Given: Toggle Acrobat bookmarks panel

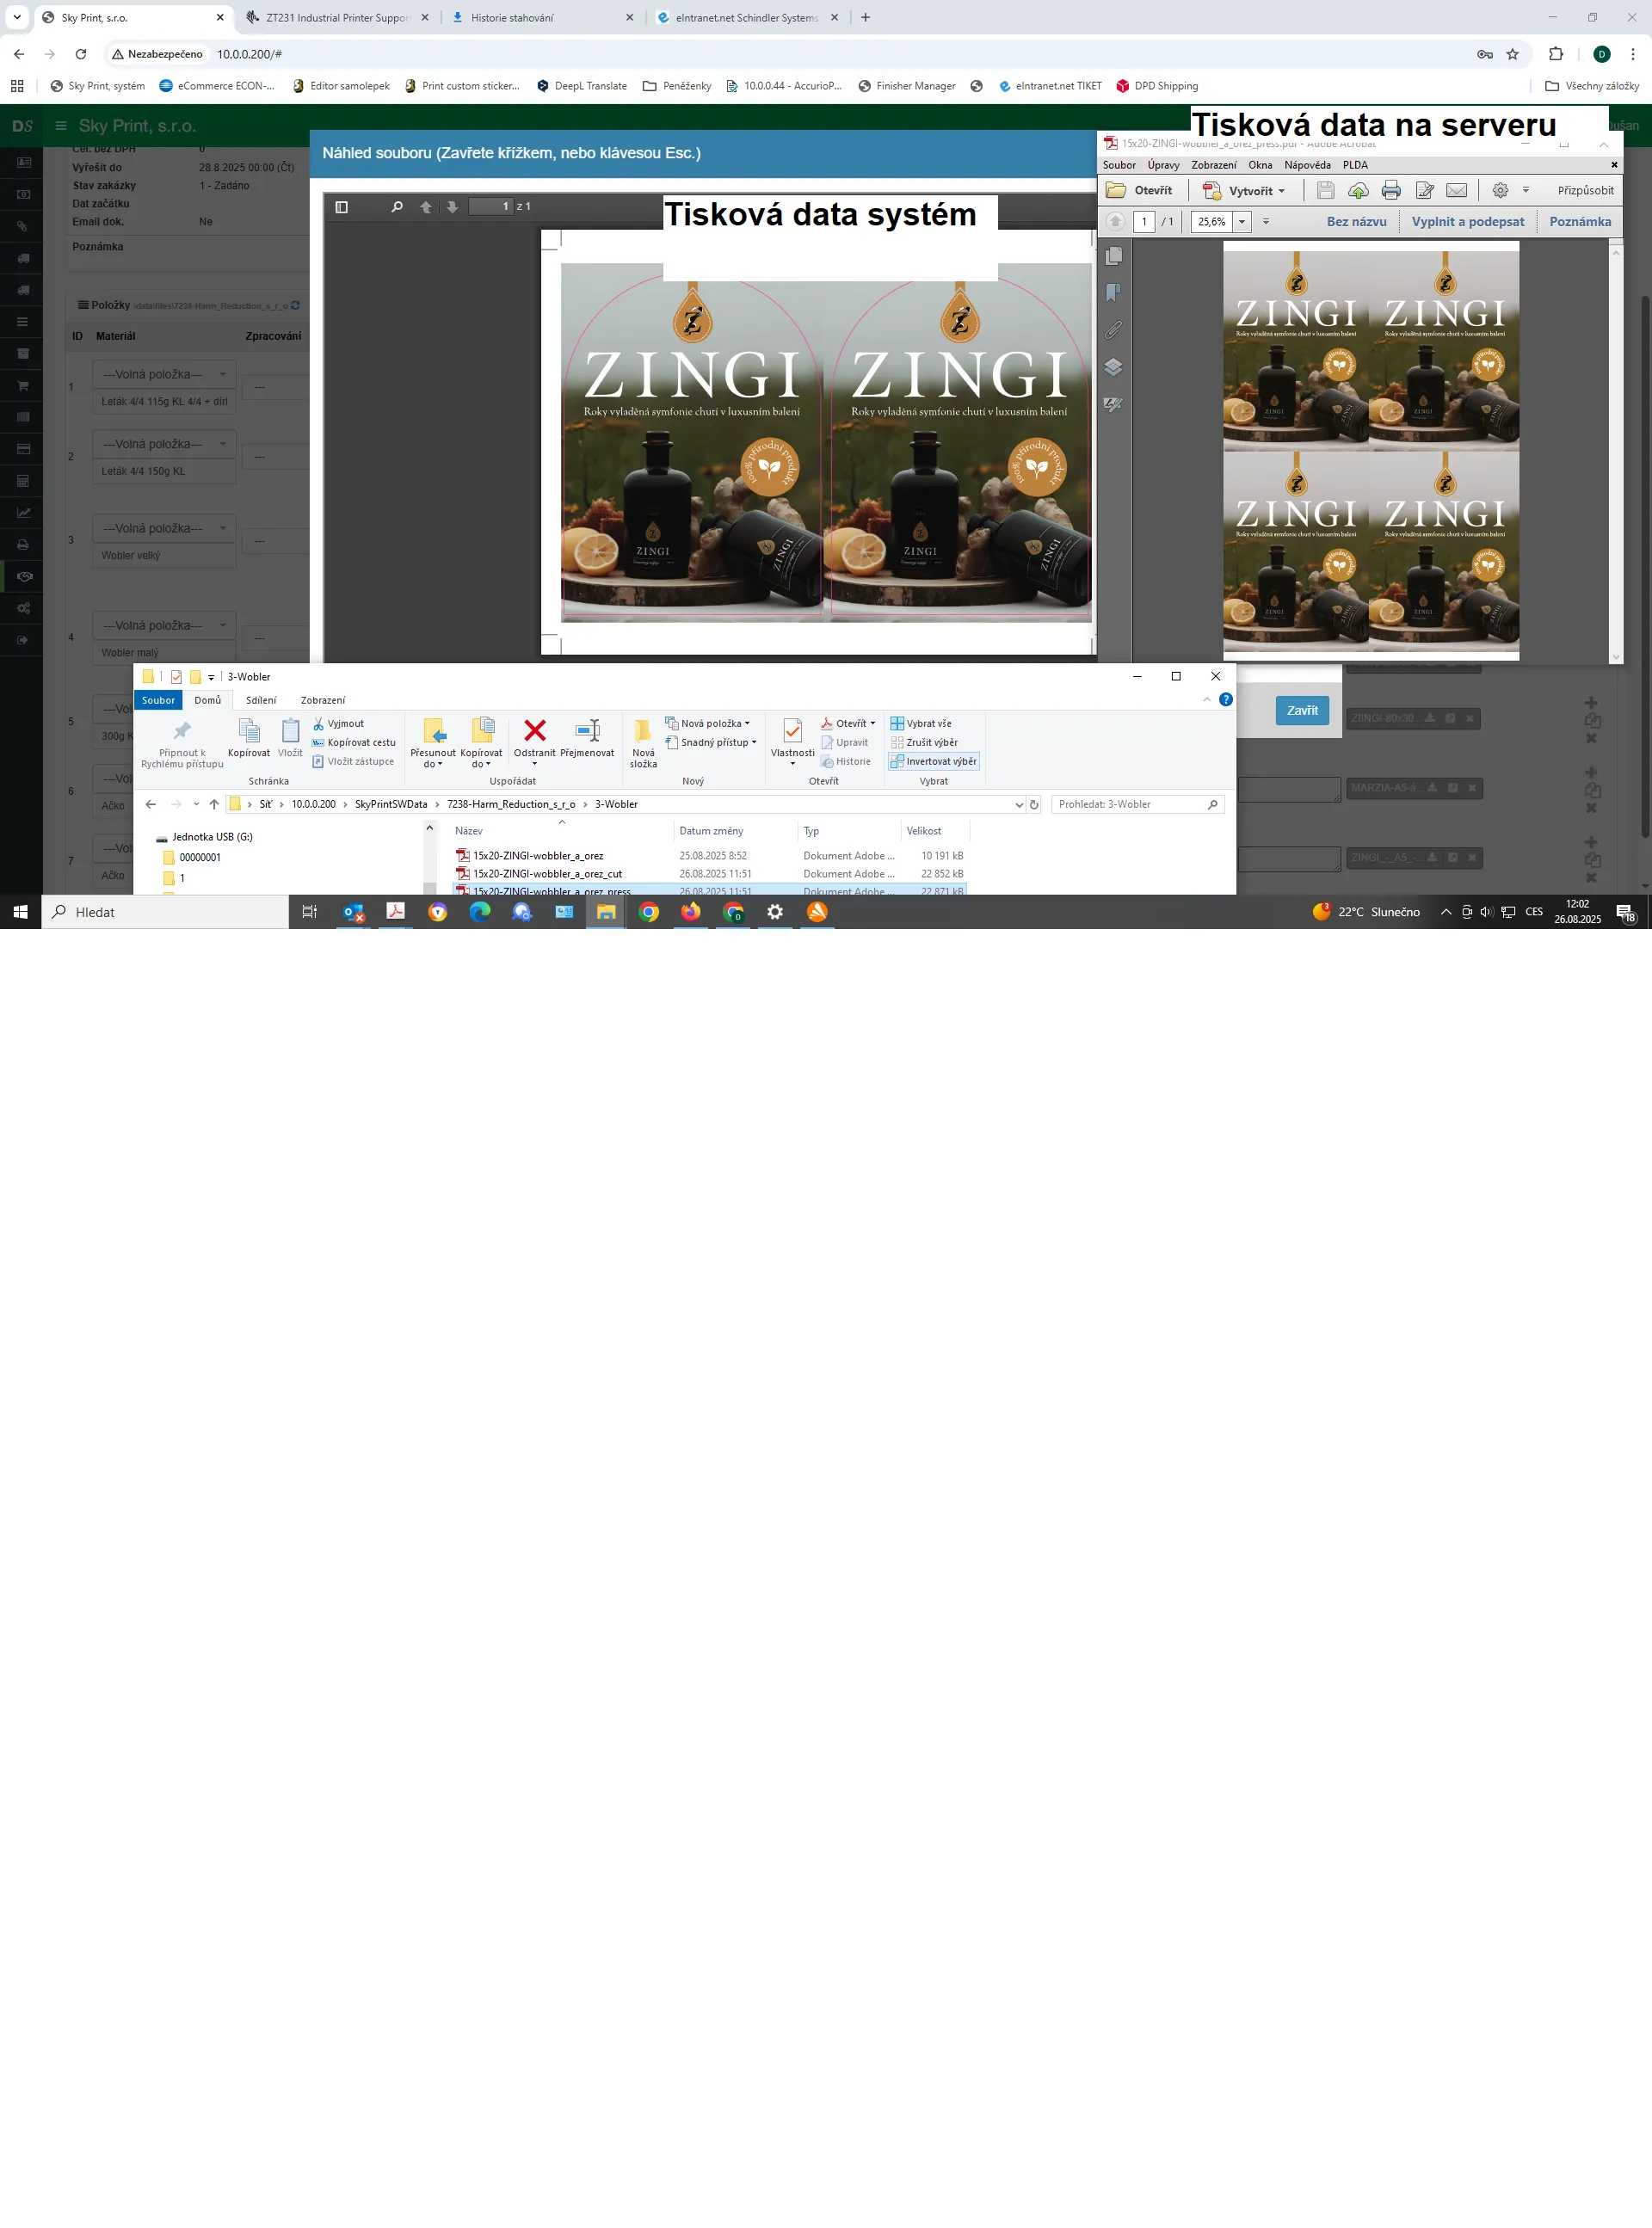Looking at the screenshot, I should [1113, 292].
